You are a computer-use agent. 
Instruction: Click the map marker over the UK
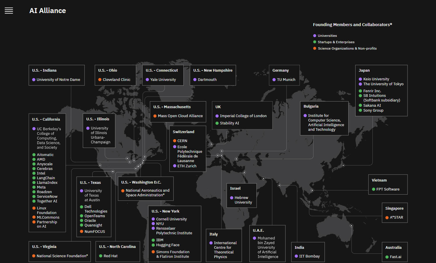pyautogui.click(x=211, y=144)
